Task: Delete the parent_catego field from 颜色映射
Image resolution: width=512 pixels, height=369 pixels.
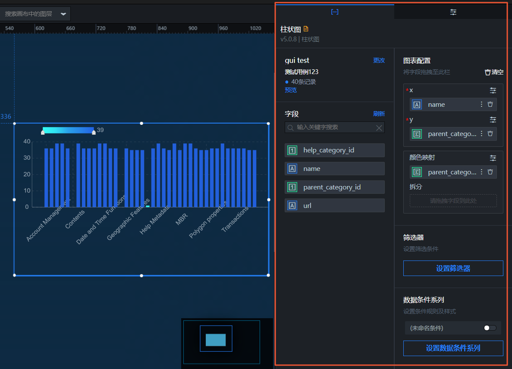Action: pos(490,172)
